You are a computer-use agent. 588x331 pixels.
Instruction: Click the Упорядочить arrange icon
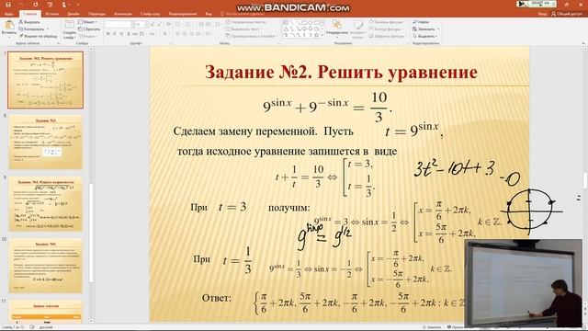click(337, 26)
